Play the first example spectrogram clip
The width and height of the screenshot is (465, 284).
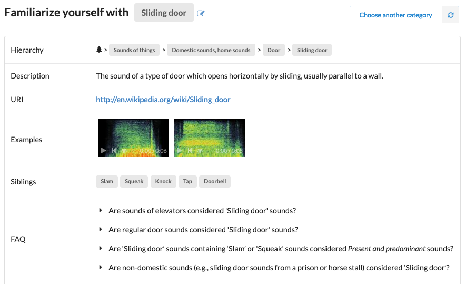coord(104,151)
